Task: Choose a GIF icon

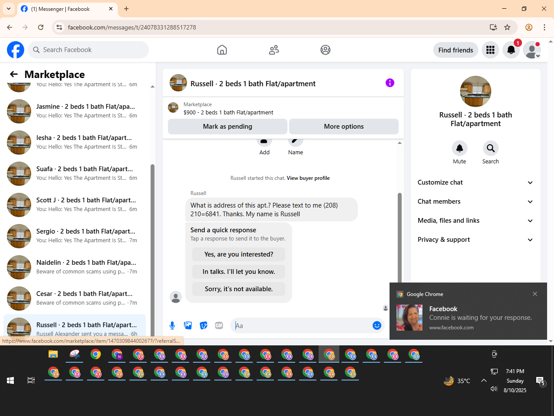Action: [x=219, y=325]
